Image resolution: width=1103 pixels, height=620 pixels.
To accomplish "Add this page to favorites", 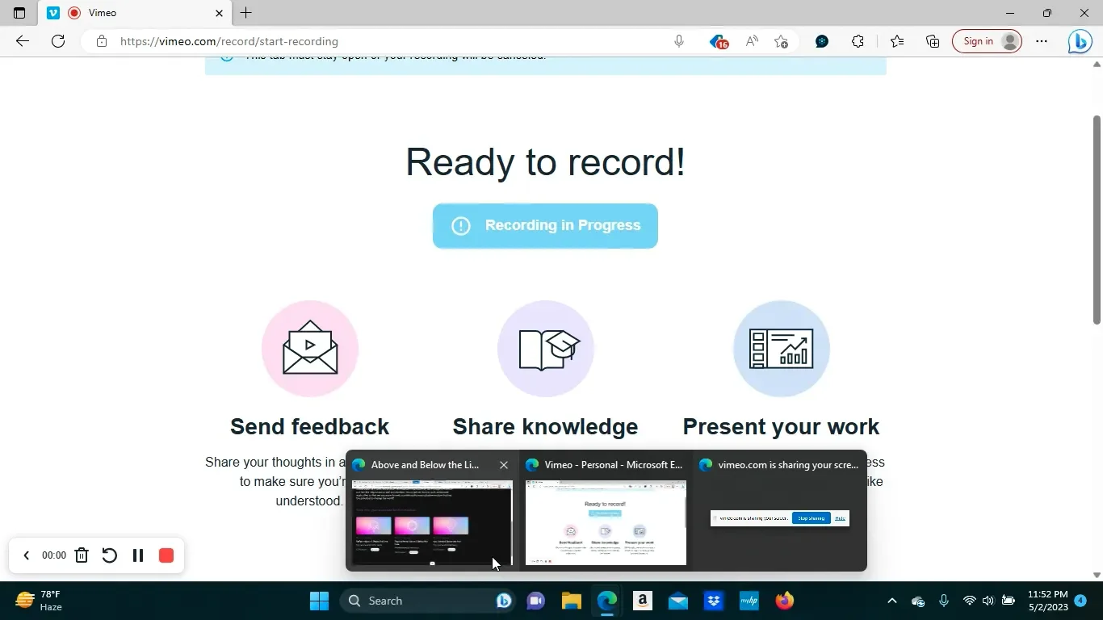I will point(781,41).
